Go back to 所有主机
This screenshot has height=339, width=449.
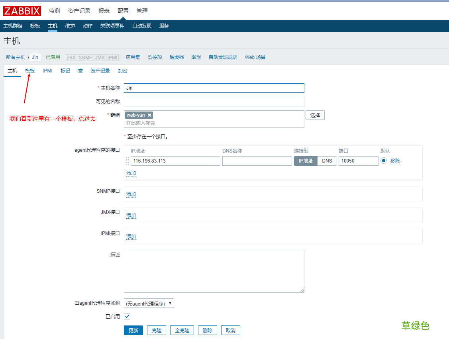point(16,57)
